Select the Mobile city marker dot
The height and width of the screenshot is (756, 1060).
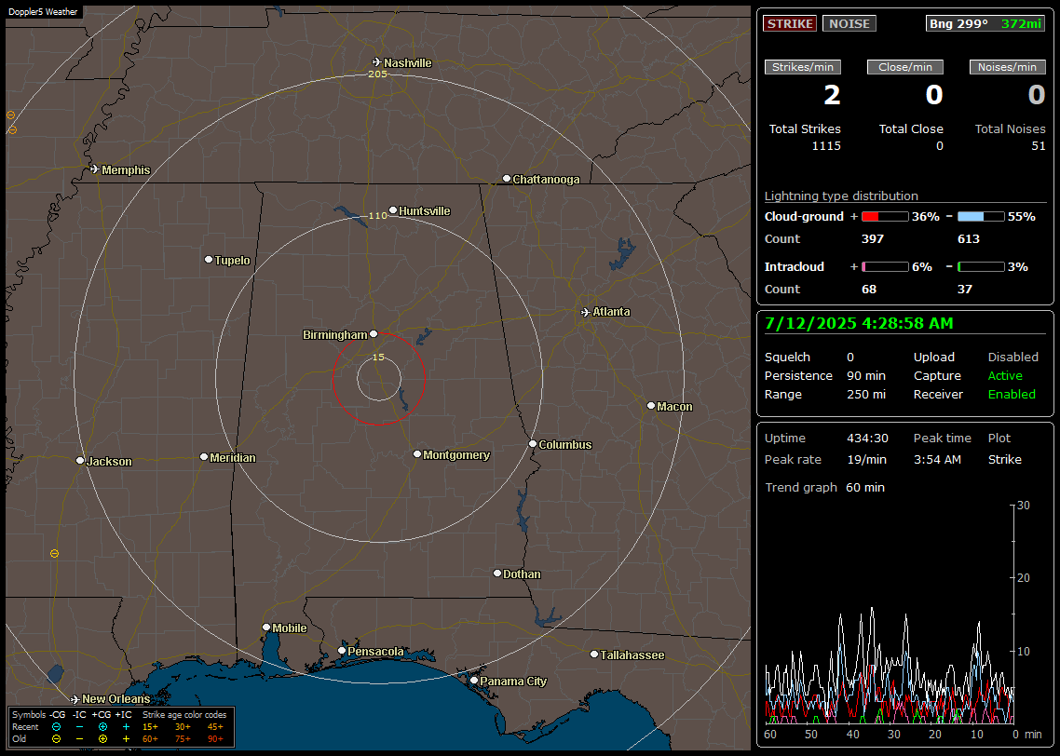coord(266,627)
